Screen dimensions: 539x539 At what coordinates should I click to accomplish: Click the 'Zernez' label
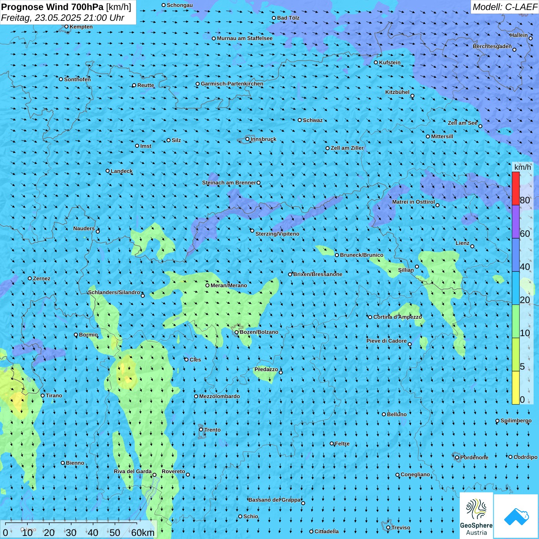tap(42, 278)
